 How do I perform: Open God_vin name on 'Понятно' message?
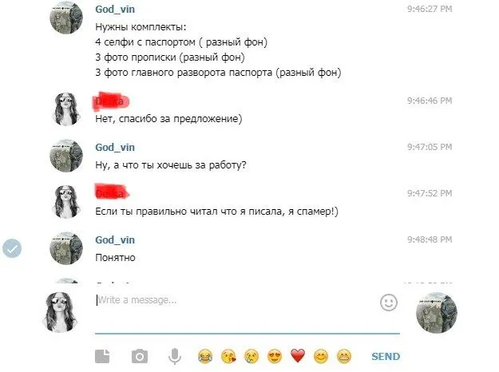tap(115, 240)
